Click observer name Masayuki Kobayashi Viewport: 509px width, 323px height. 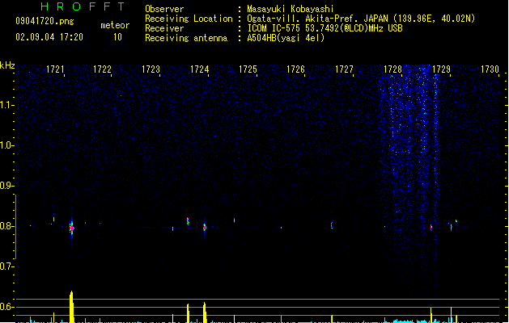click(291, 9)
